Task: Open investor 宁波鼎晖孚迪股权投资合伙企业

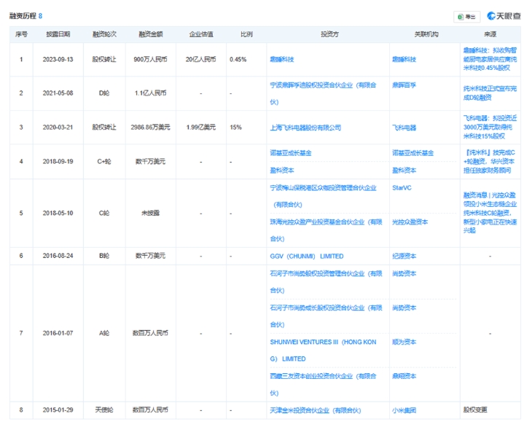Action: click(323, 93)
